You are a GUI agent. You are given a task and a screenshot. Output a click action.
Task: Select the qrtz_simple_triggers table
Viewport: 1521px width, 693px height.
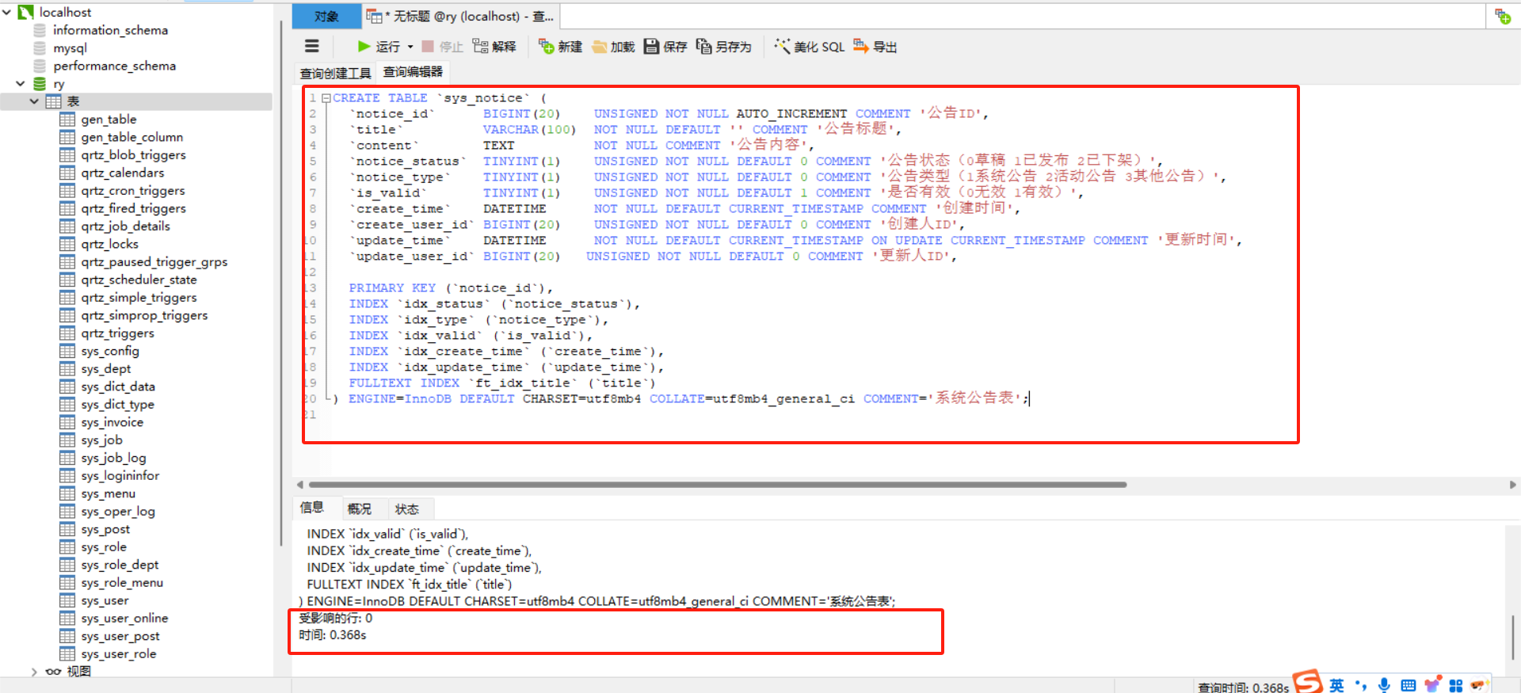coord(139,298)
